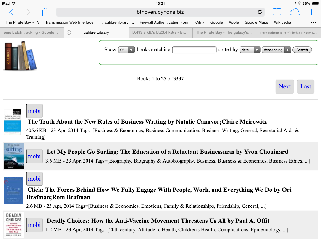Image resolution: width=321 pixels, height=241 pixels.
Task: Click the '2.6 MB - 23 Apr, 2014' details
Action: (x=146, y=206)
